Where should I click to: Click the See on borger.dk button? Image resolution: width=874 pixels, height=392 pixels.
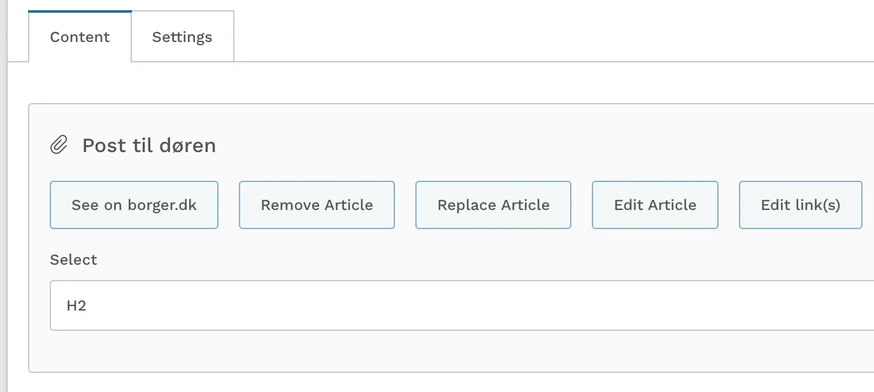134,205
